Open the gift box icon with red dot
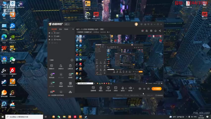This screenshot has height=119, width=211. pyautogui.click(x=142, y=31)
